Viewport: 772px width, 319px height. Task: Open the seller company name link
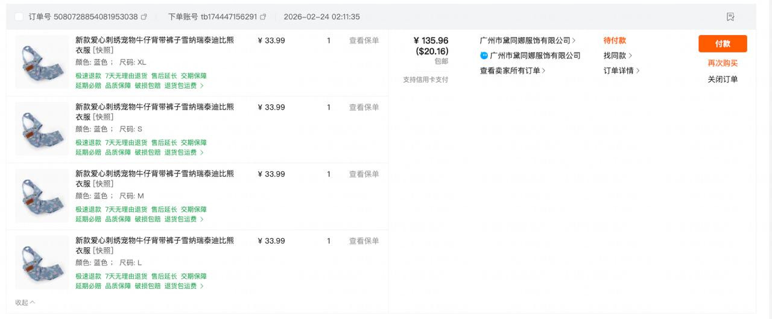[527, 40]
